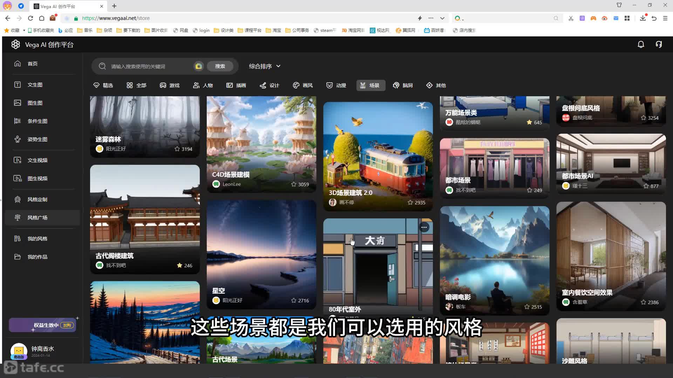This screenshot has width=673, height=378.
Task: Open the 都市场景 clothing shop thumbnail
Action: 495,168
